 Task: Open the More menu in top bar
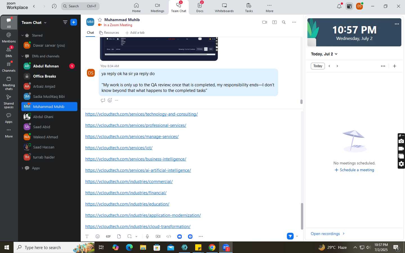(269, 8)
